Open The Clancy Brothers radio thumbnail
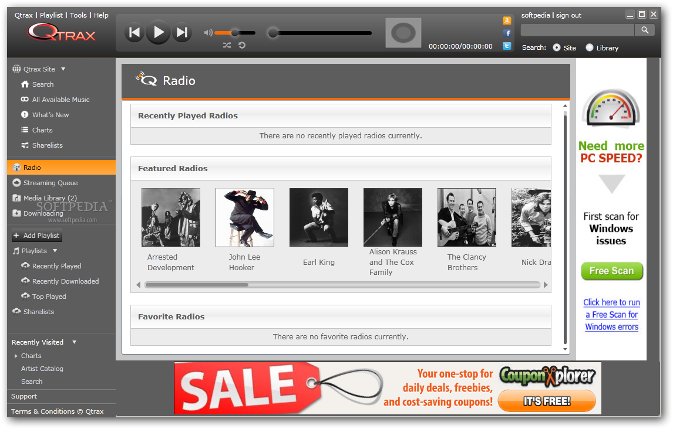Image resolution: width=673 pixels, height=429 pixels. [x=467, y=217]
